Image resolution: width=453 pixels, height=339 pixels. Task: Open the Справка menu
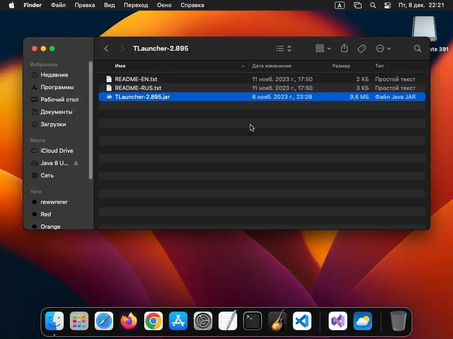[x=192, y=5]
